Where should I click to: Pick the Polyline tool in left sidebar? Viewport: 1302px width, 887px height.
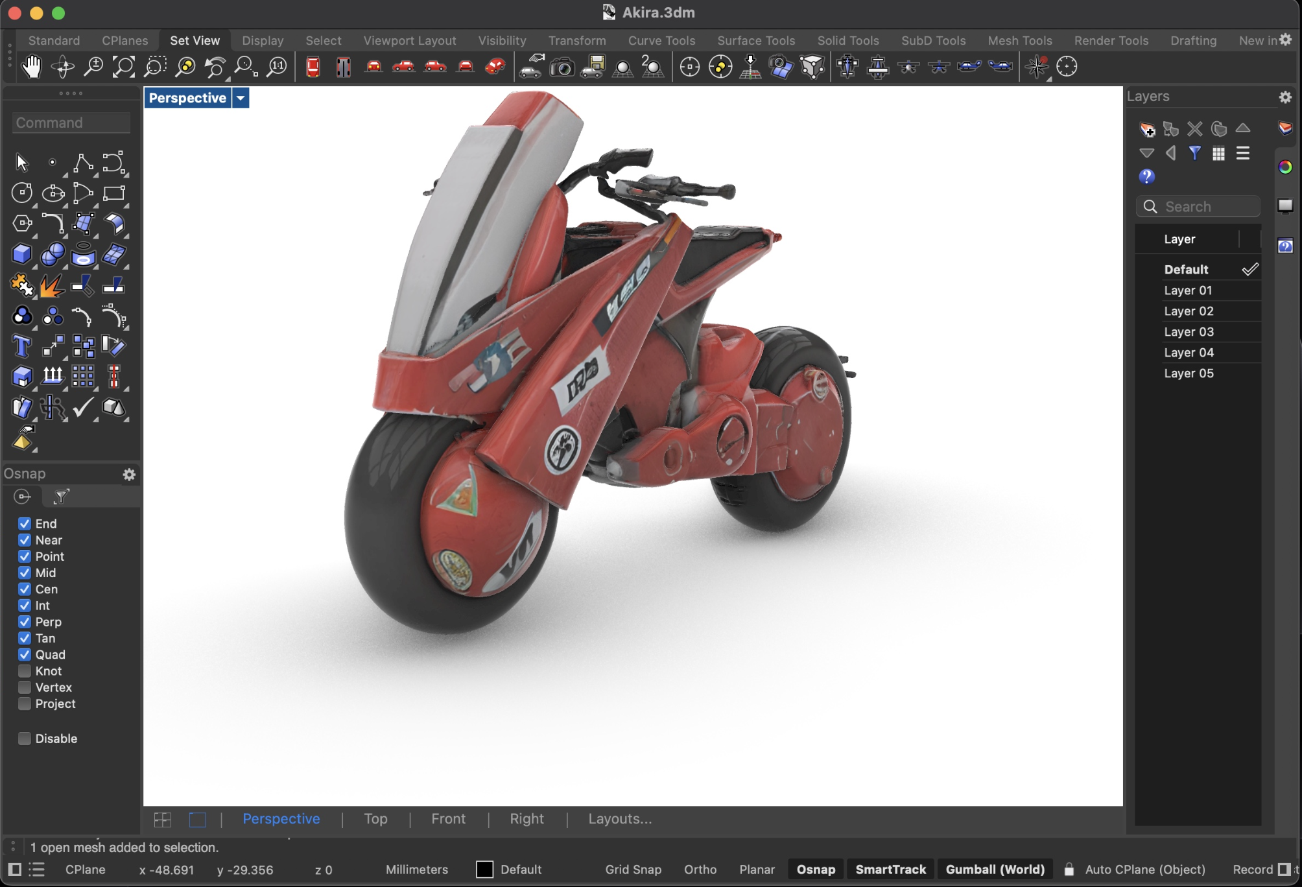(83, 162)
